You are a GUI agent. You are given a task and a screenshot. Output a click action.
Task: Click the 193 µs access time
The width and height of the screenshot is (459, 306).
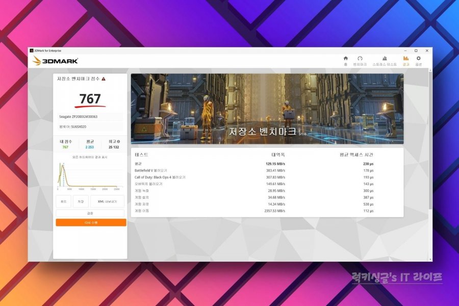tap(368, 177)
